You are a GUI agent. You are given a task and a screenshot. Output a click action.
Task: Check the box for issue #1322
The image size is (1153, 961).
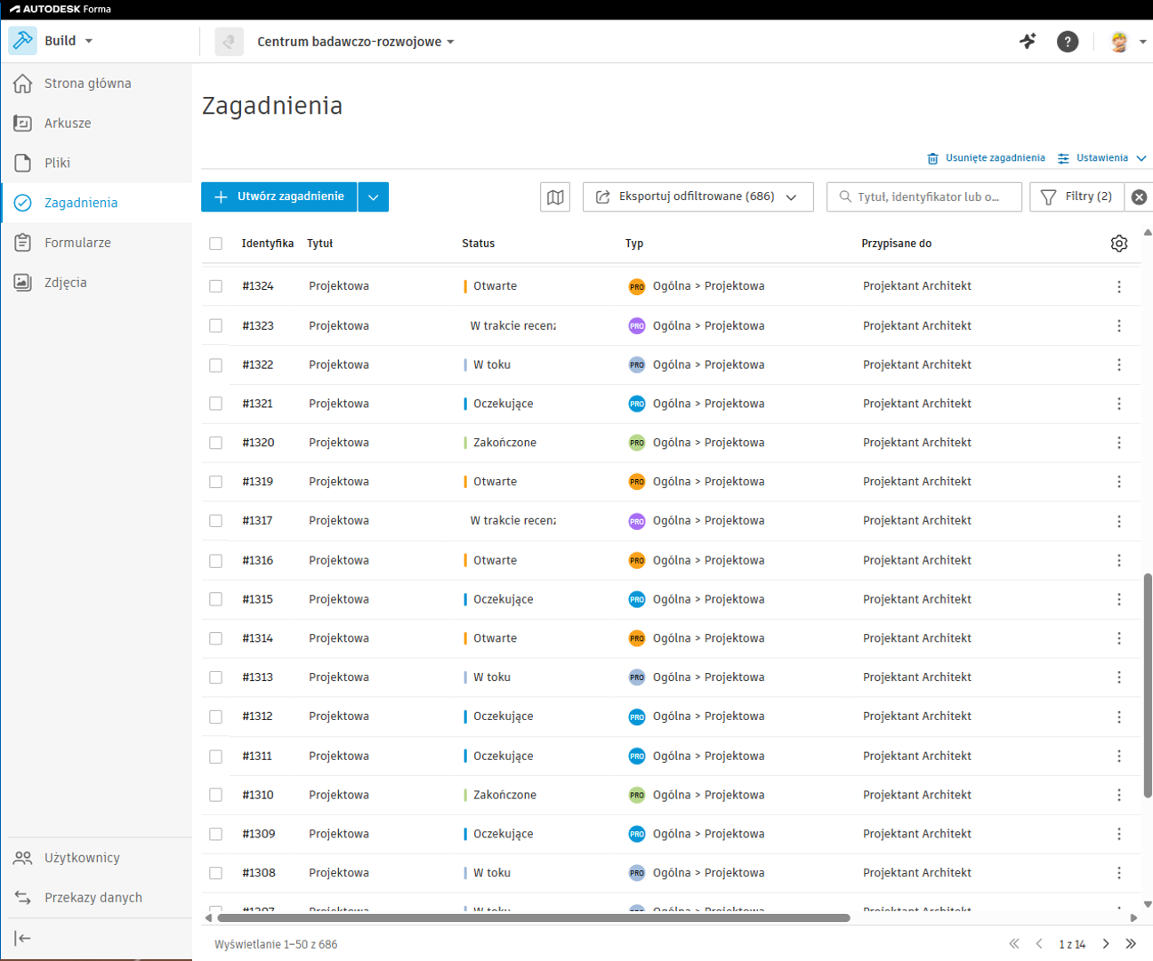(215, 365)
